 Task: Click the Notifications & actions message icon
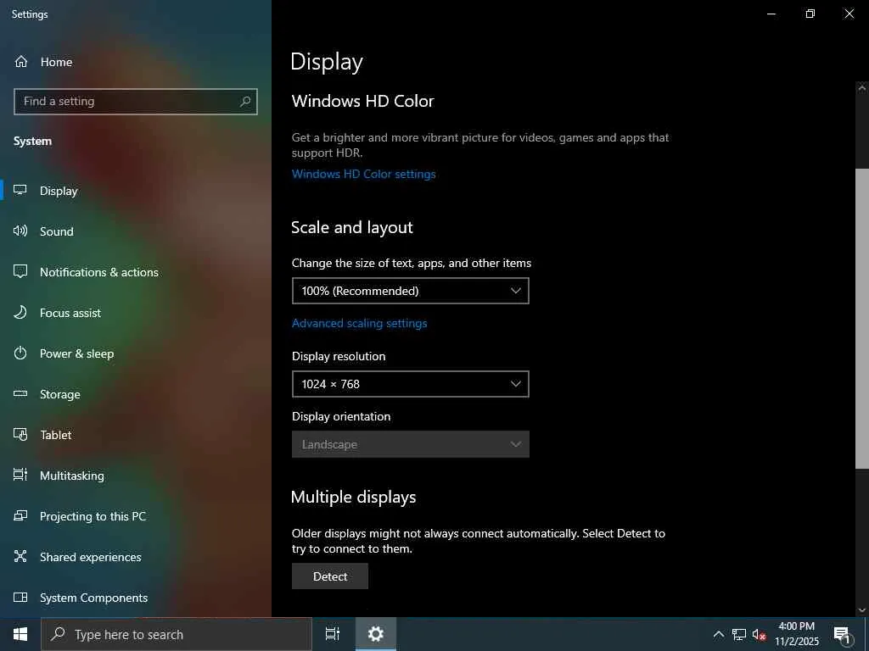click(x=20, y=272)
